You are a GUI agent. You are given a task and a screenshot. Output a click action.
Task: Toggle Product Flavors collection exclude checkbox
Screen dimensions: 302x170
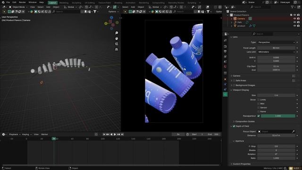pos(291,15)
